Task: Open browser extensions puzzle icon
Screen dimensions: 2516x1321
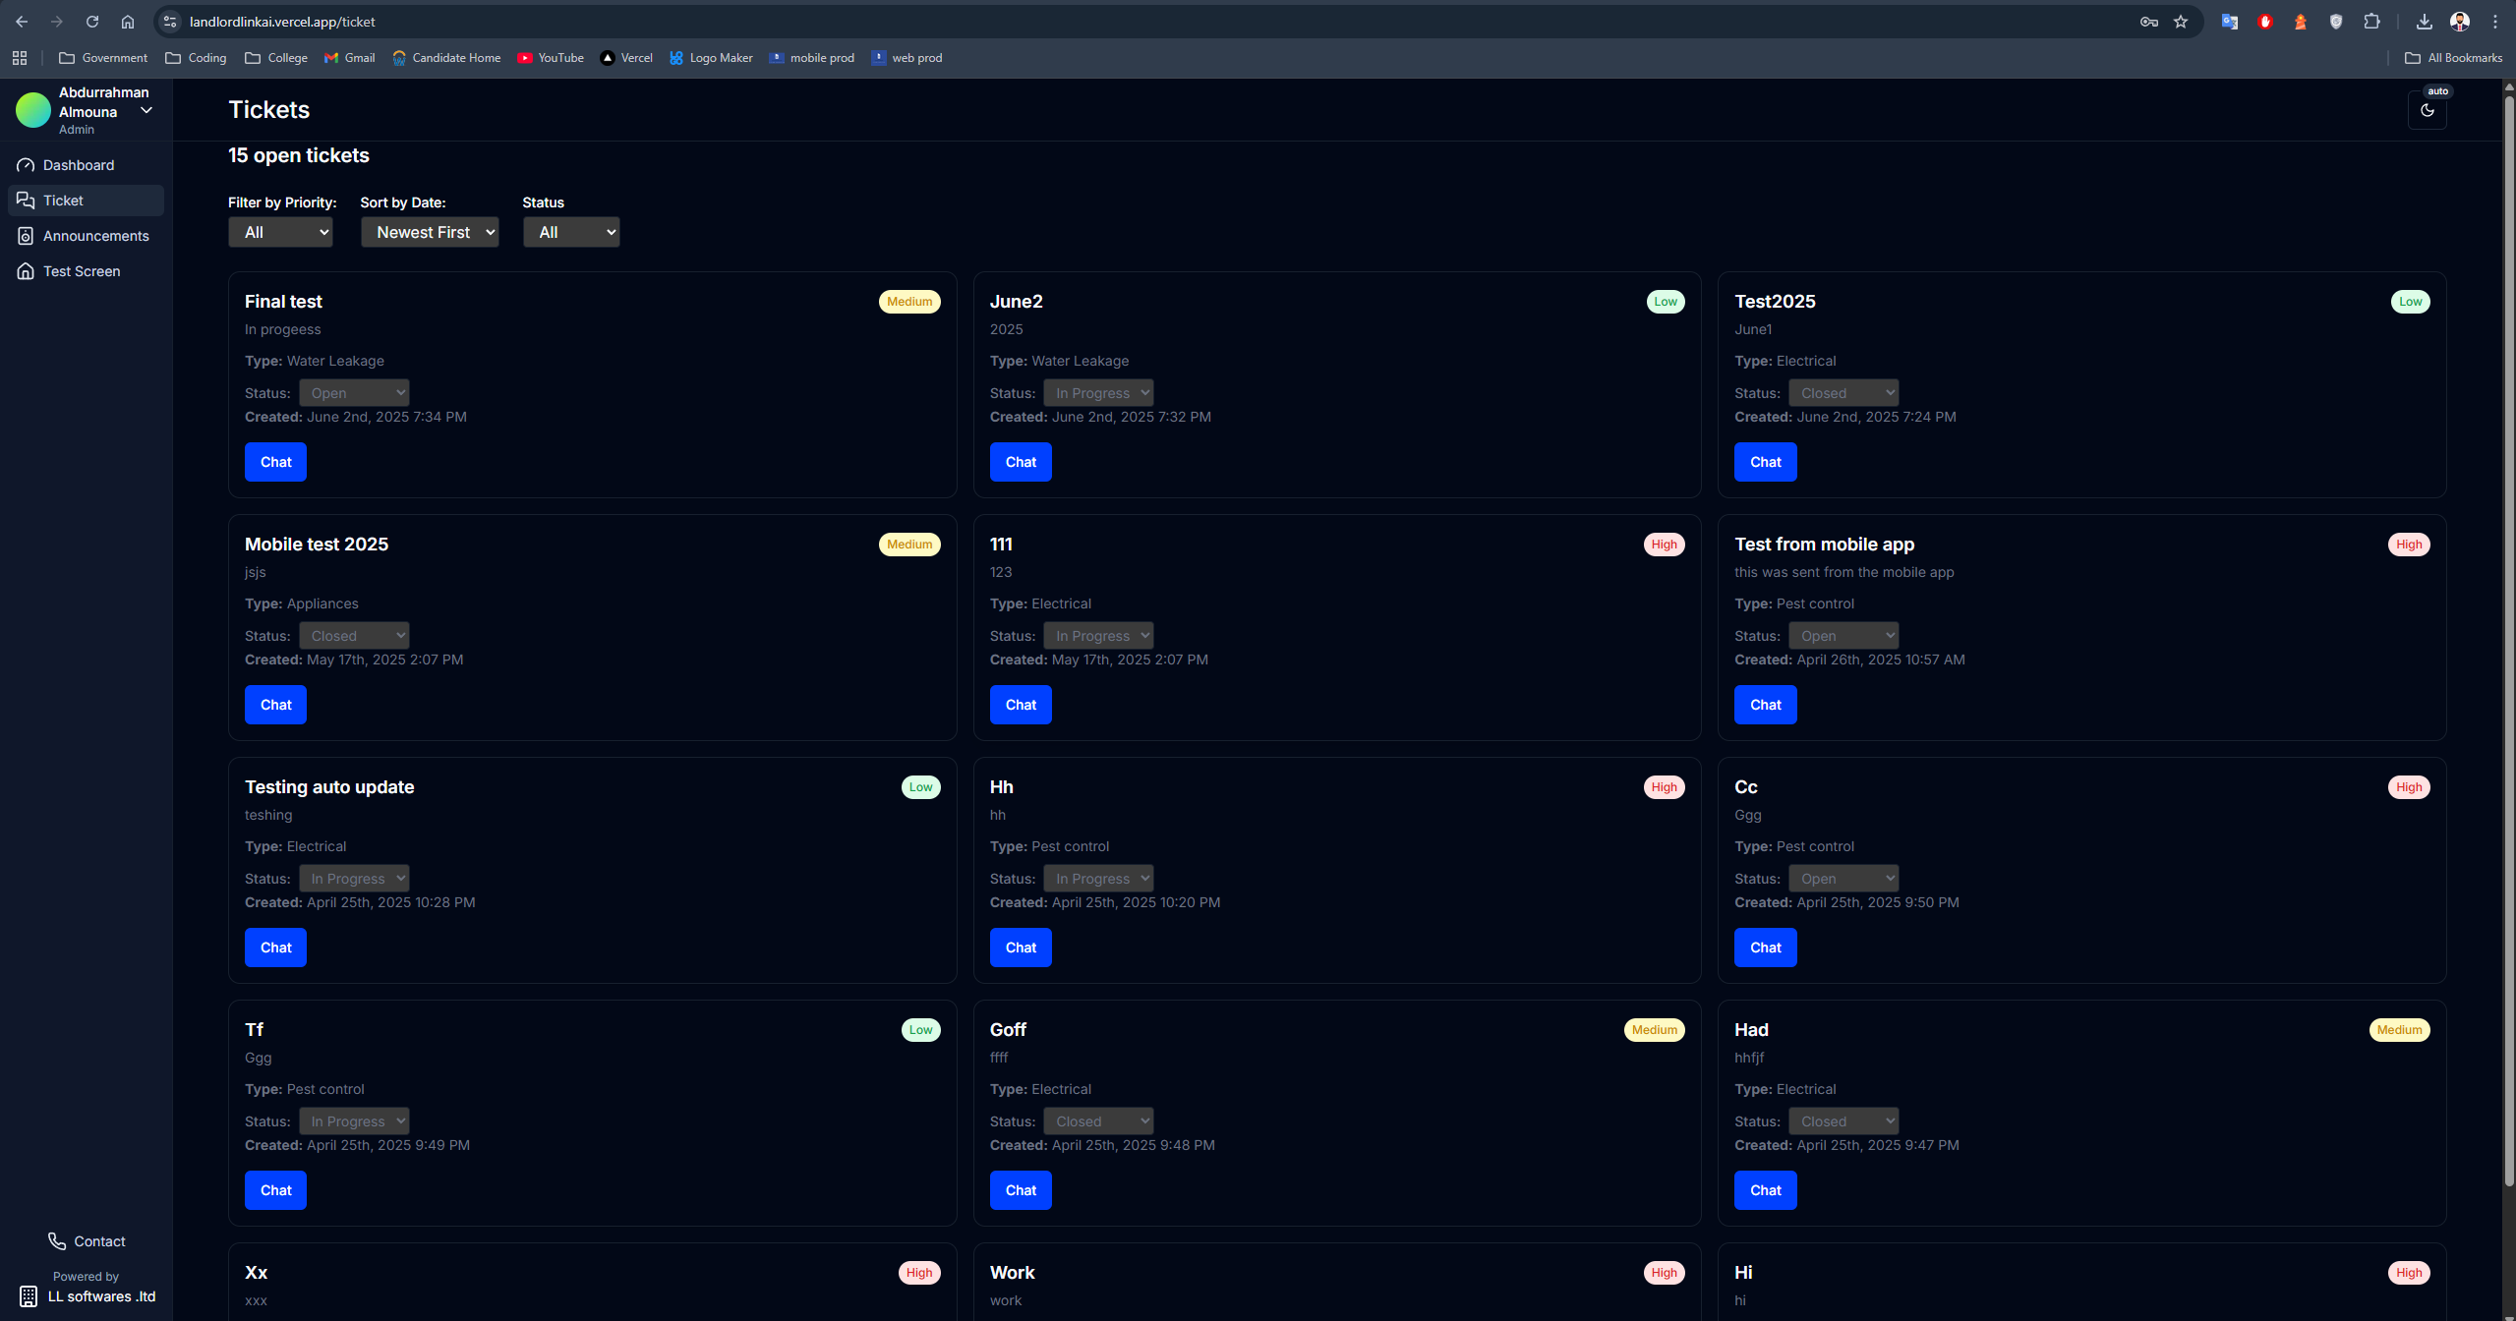Action: click(x=2372, y=22)
